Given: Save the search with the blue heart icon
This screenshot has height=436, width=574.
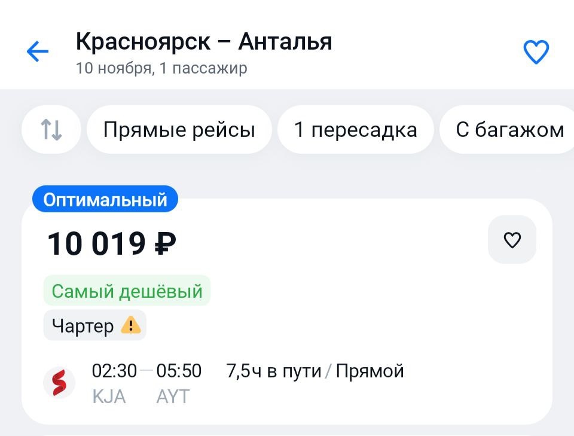Looking at the screenshot, I should coord(536,52).
